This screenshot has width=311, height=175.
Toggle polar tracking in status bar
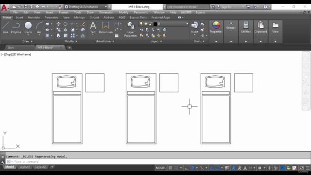pos(192,168)
